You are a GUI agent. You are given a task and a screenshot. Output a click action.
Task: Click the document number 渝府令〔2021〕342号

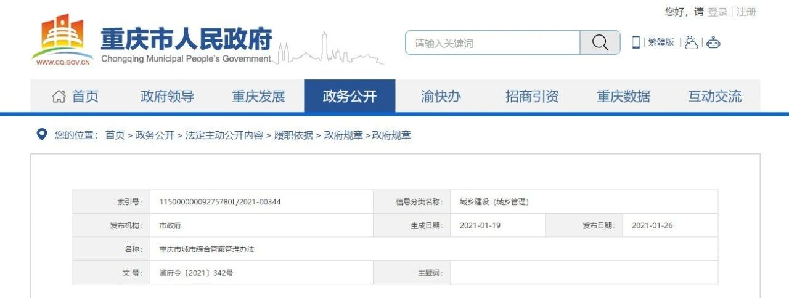pyautogui.click(x=196, y=273)
